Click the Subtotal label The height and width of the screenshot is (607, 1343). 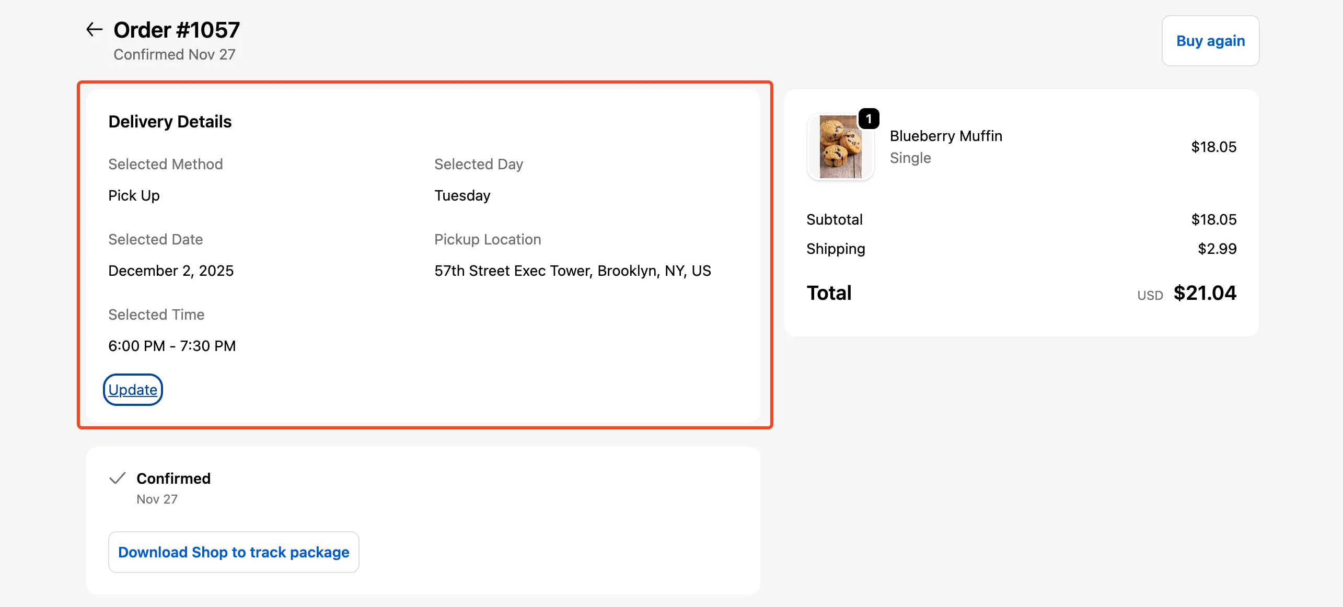(x=835, y=219)
